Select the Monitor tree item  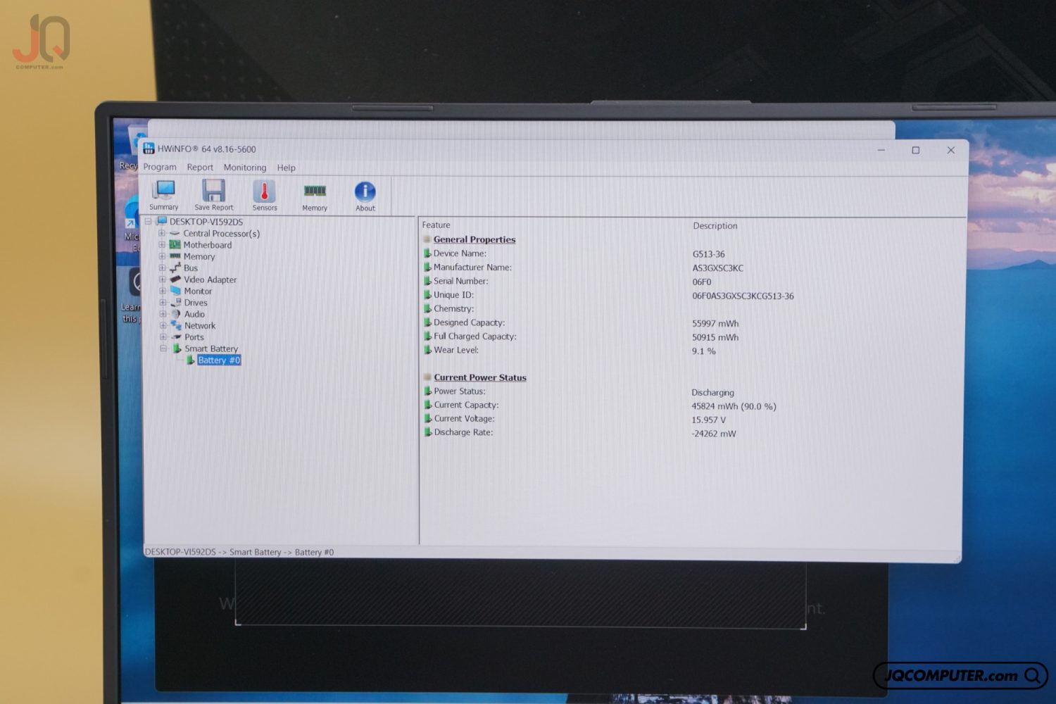(198, 291)
